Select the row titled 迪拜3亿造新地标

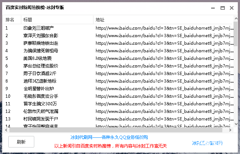(118, 81)
